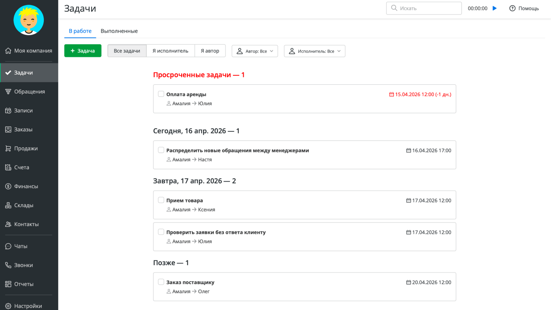This screenshot has width=551, height=310.
Task: Open Помощь in the top bar
Action: pos(524,8)
